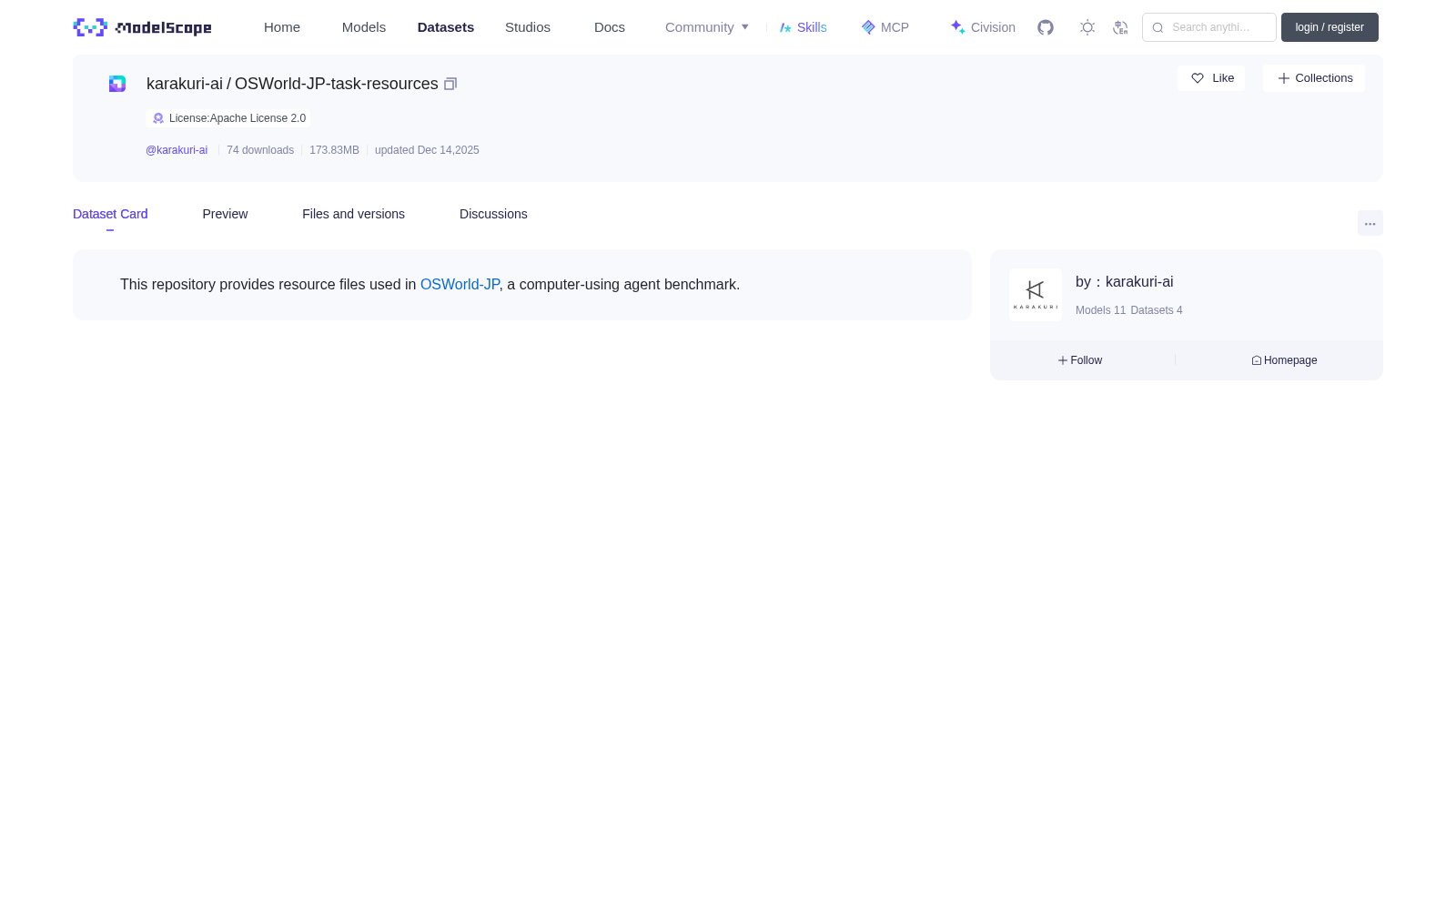
Task: Open the Datasets section
Action: [446, 27]
